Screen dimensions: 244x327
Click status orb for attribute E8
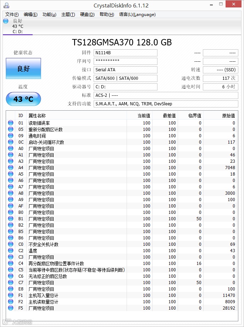11,289
